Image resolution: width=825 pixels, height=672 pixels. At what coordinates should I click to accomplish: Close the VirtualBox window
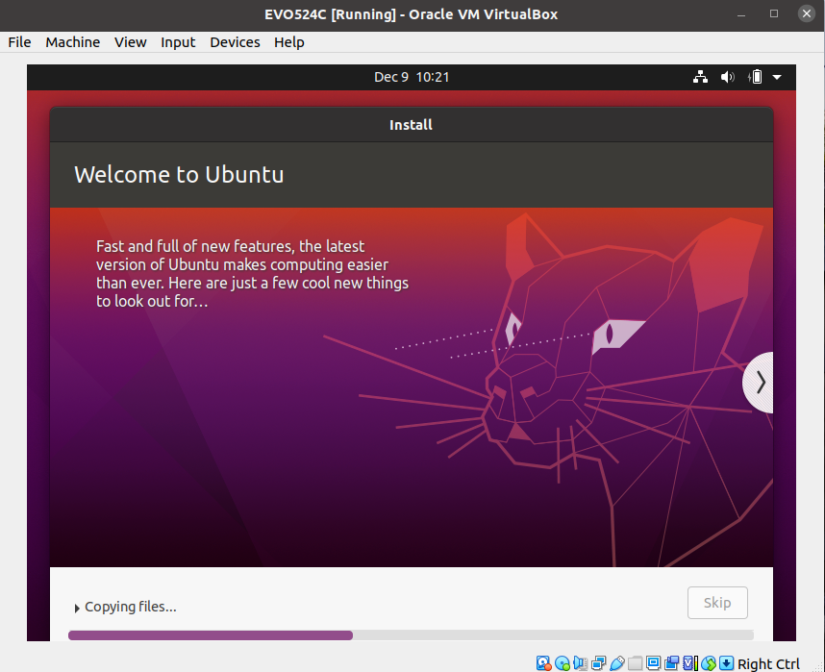tap(807, 13)
